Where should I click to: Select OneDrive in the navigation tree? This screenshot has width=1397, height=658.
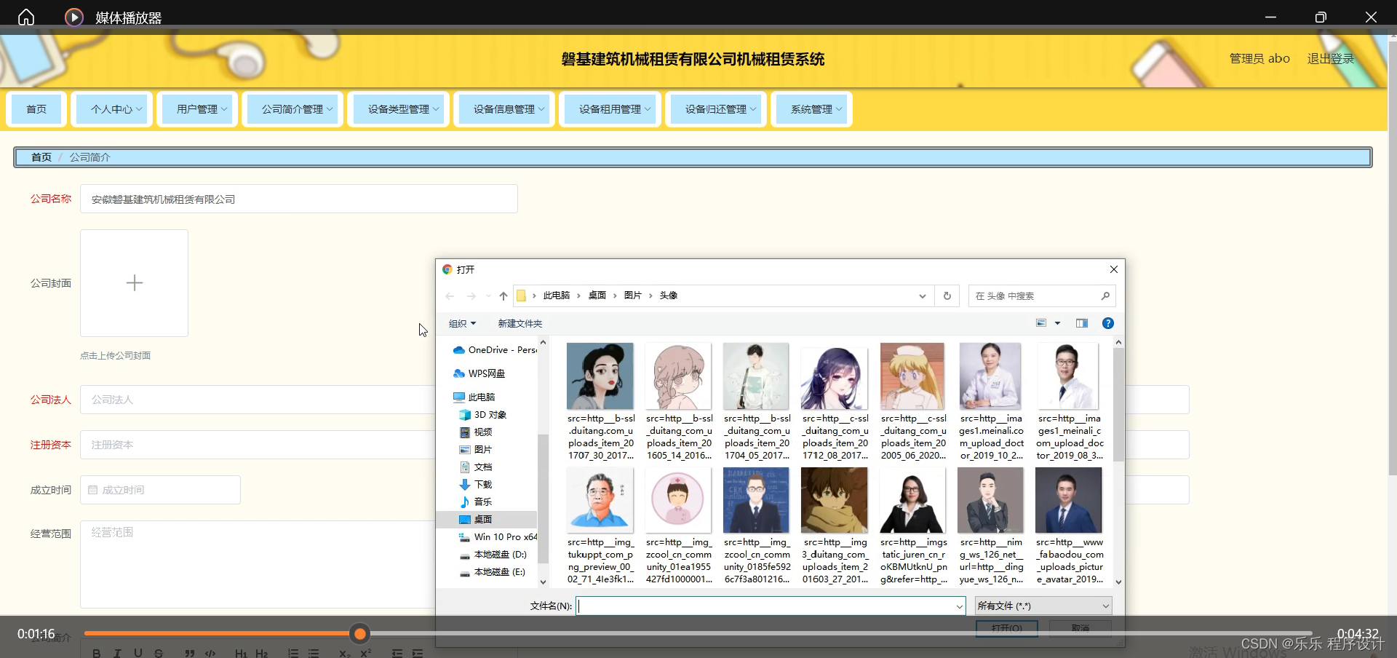[495, 350]
